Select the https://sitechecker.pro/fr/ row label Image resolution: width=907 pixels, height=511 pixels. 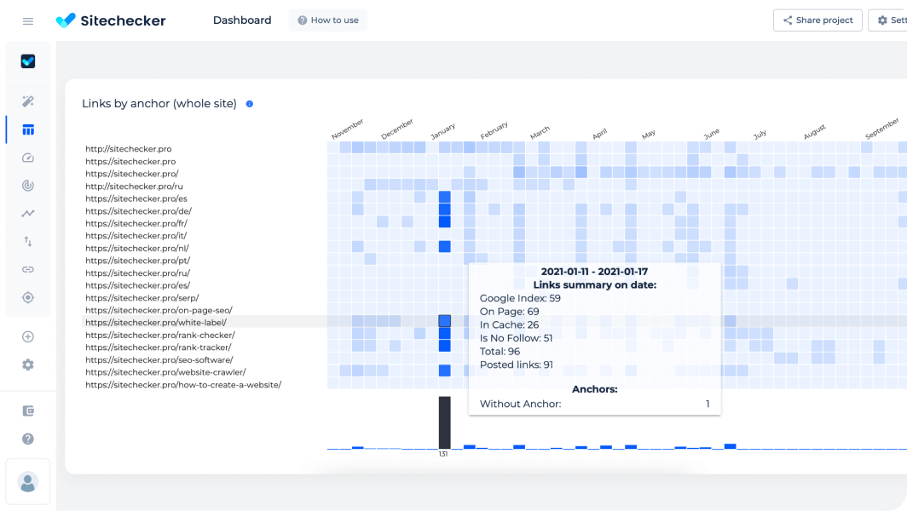[x=136, y=223]
